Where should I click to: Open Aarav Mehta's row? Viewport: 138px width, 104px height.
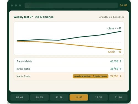coord(69,61)
